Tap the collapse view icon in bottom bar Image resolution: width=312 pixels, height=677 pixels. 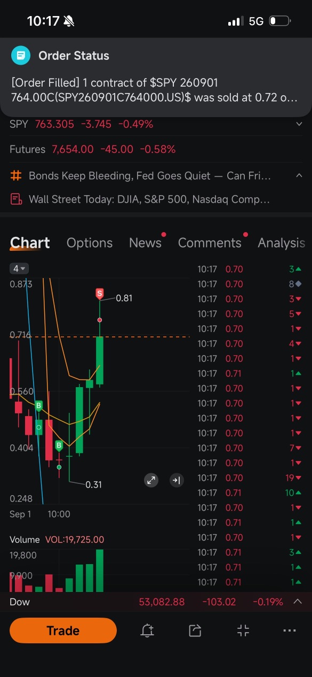coord(243,630)
